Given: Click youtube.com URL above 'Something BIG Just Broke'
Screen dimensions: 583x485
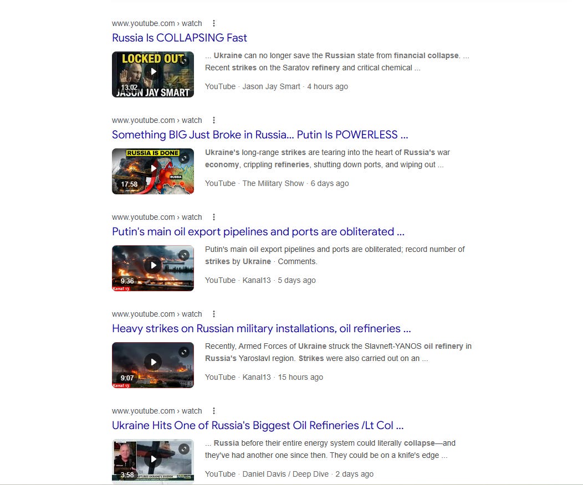Looking at the screenshot, I should click(x=157, y=120).
